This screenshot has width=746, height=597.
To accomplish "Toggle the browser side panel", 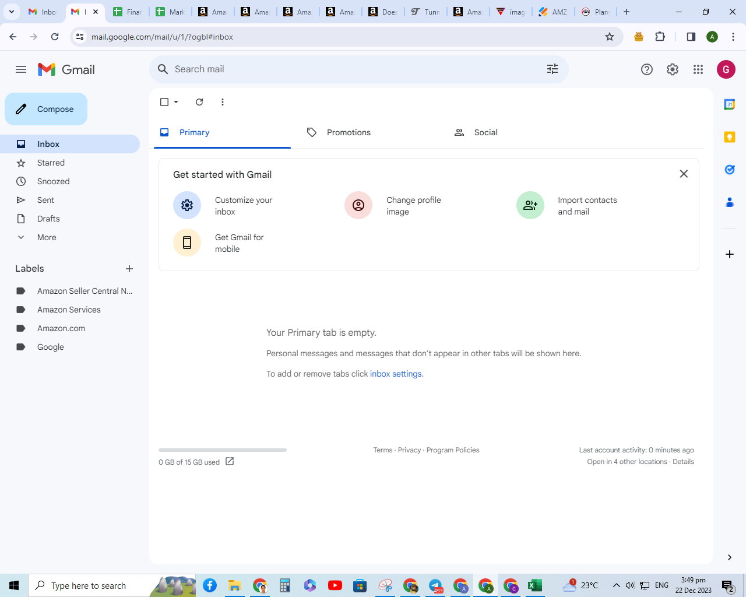I will pos(691,37).
